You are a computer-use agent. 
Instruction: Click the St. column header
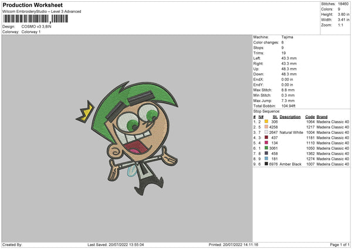(x=275, y=116)
